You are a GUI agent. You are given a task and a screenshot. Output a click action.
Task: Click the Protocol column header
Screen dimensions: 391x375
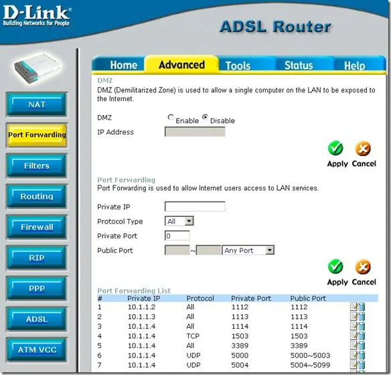click(x=200, y=298)
